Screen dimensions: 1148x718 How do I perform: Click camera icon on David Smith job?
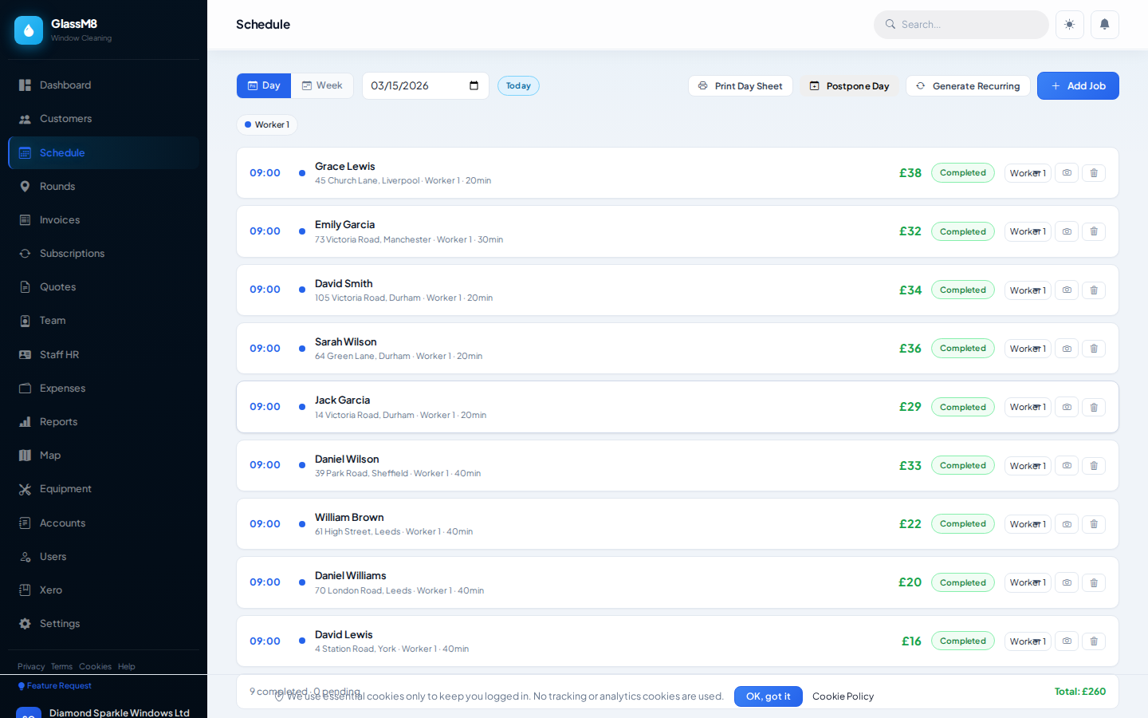pyautogui.click(x=1067, y=290)
